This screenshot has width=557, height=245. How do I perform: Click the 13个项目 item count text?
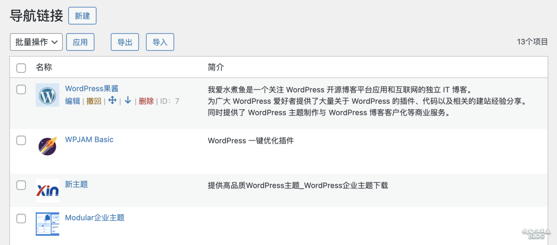[x=532, y=42]
